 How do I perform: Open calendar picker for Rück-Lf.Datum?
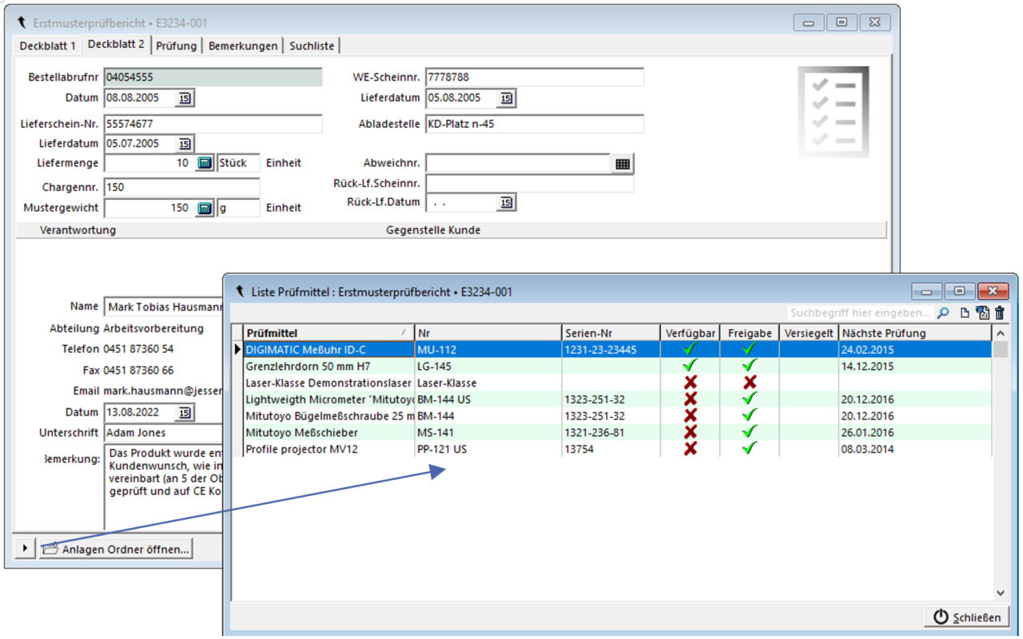pos(506,203)
